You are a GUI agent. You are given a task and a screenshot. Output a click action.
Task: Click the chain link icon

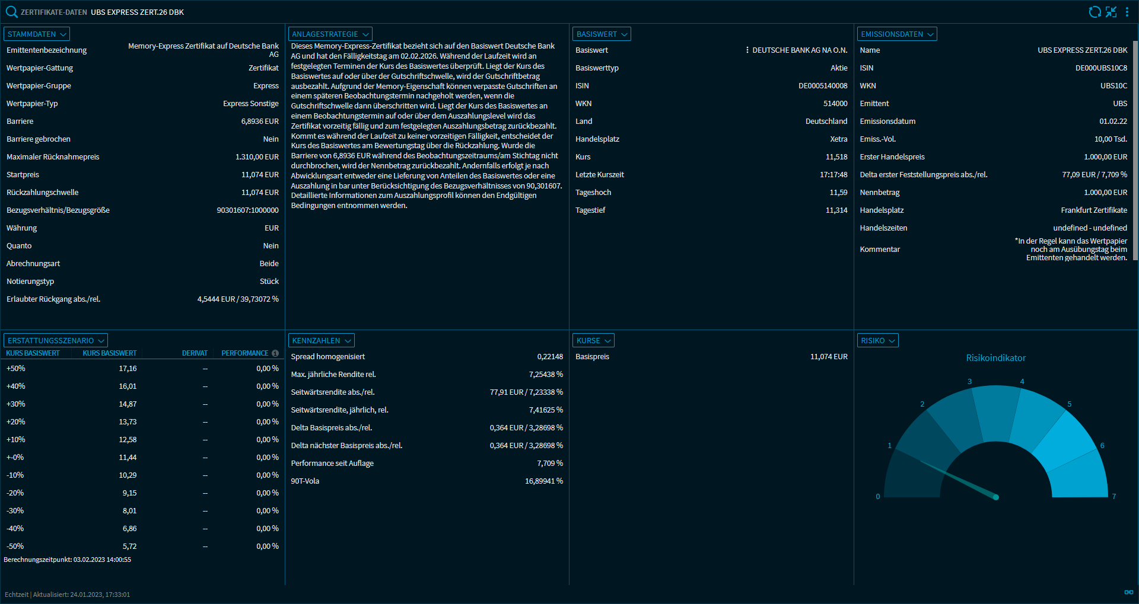tap(1128, 592)
